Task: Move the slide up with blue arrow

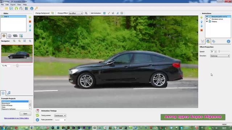Action: [30, 26]
